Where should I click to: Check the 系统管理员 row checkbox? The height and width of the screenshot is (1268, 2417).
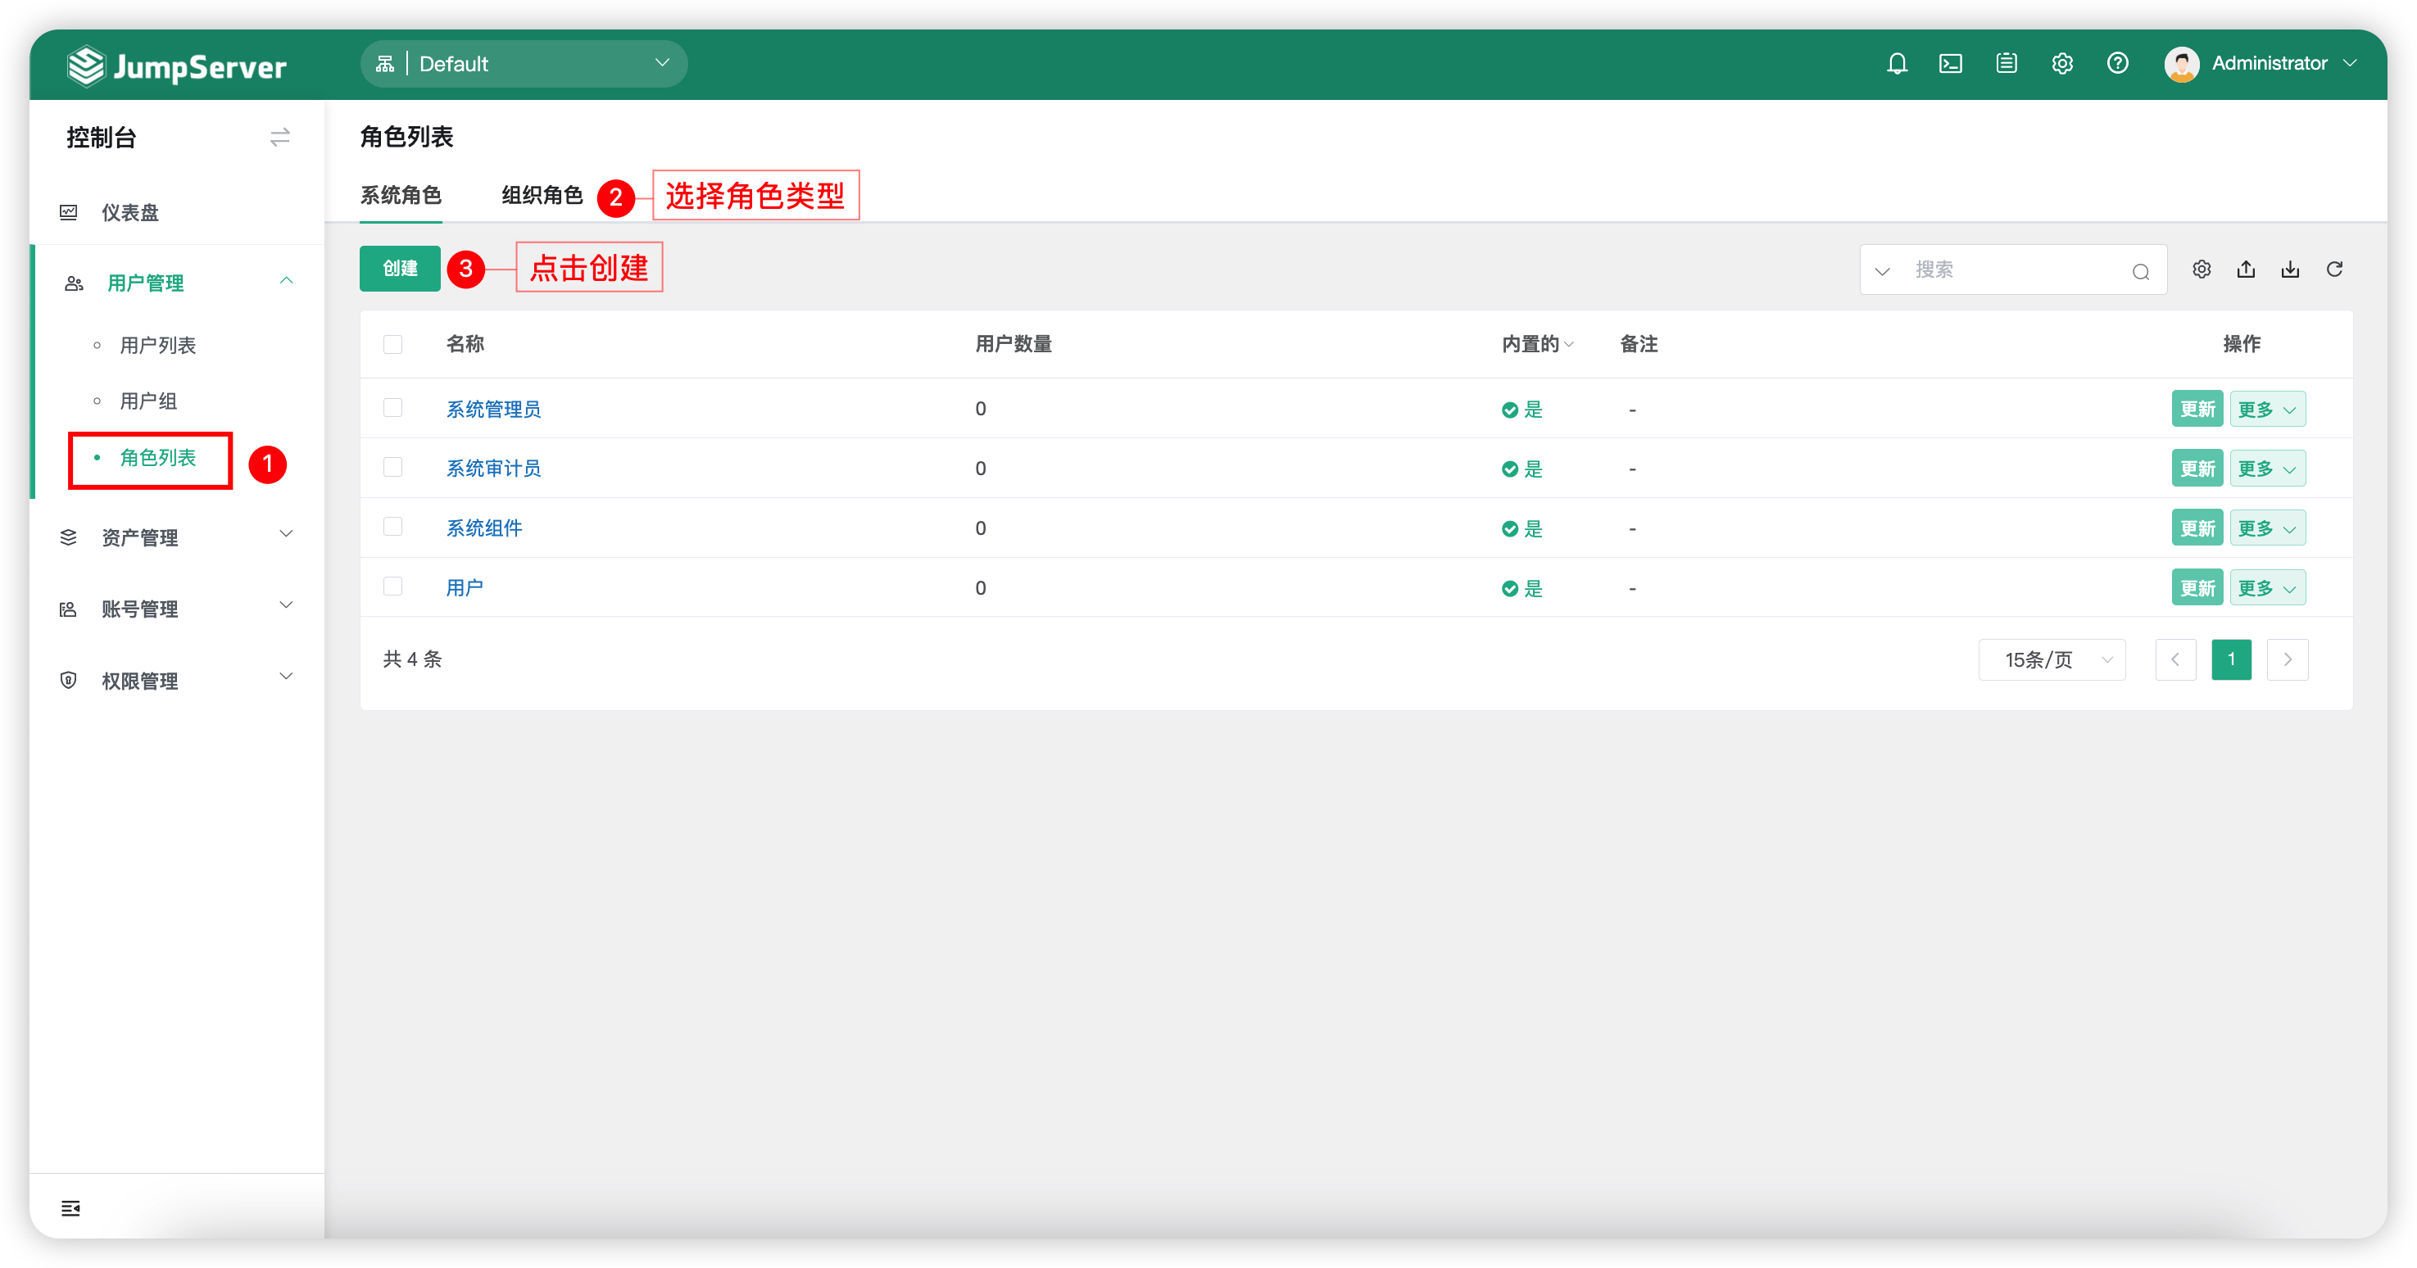coord(393,408)
